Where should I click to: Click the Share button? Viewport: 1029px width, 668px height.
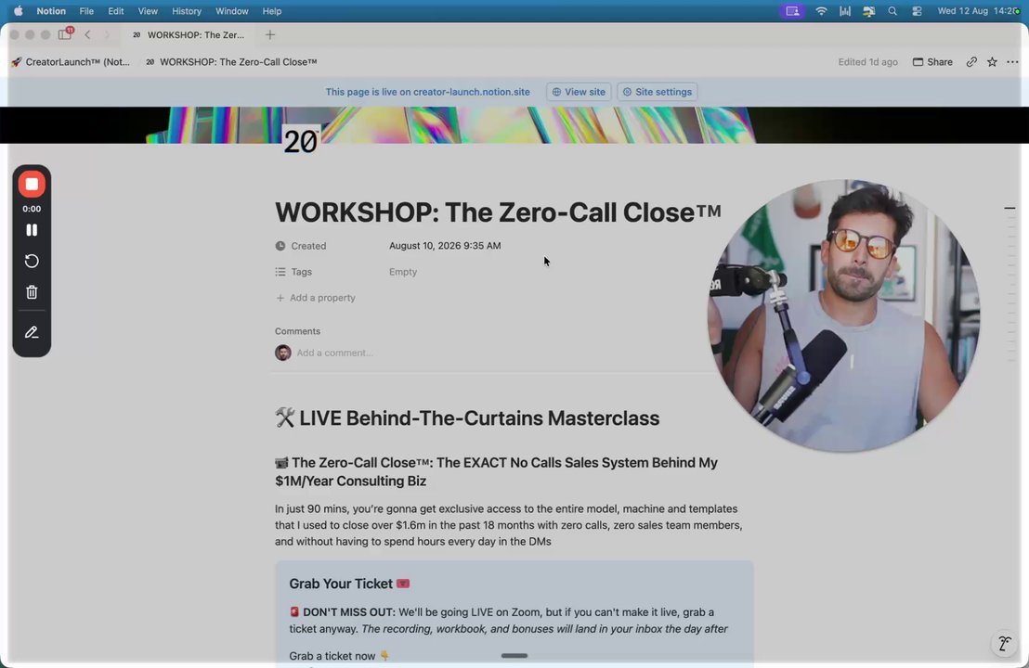point(932,61)
